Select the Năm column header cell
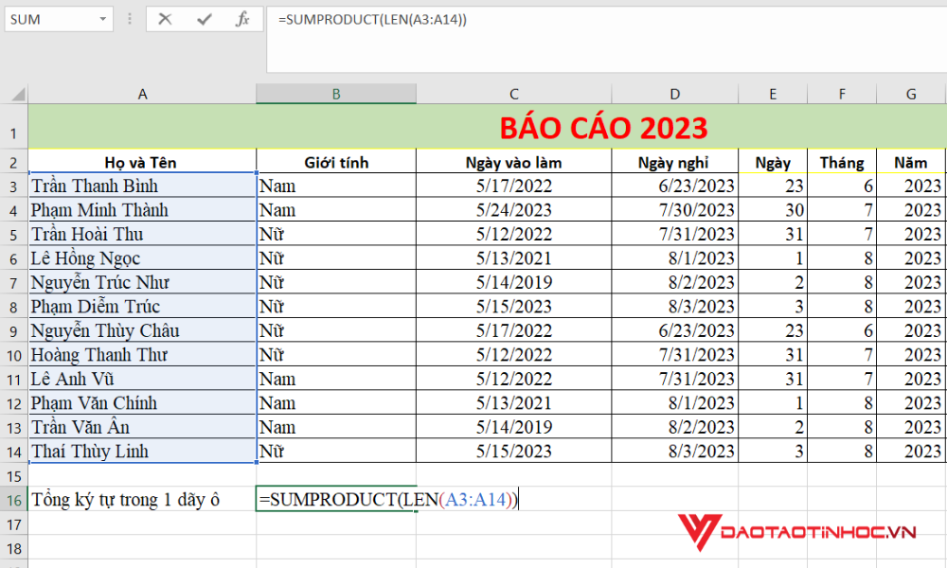 (x=910, y=162)
